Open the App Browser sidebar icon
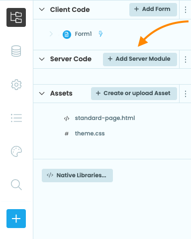The width and height of the screenshot is (191, 239). click(x=16, y=17)
